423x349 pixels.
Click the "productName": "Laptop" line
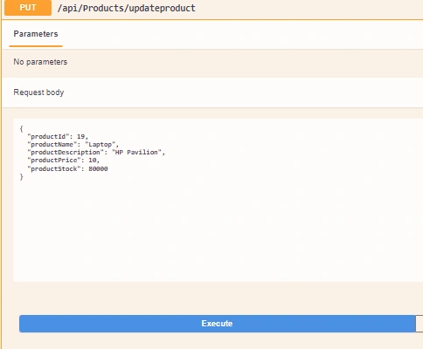click(73, 144)
